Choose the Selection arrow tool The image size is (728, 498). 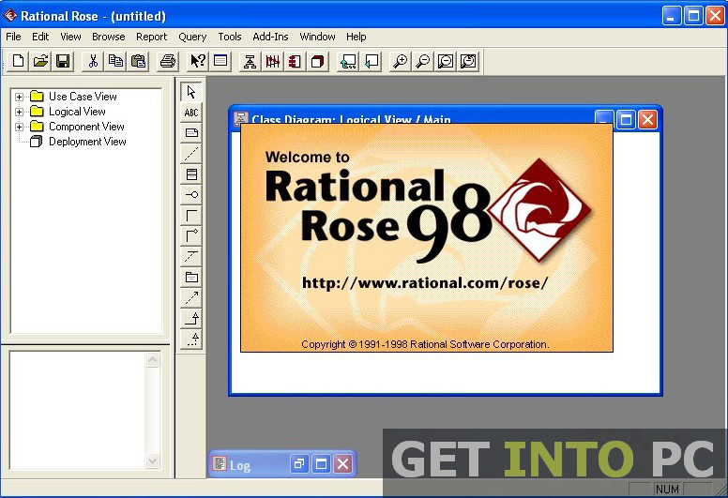tap(191, 92)
